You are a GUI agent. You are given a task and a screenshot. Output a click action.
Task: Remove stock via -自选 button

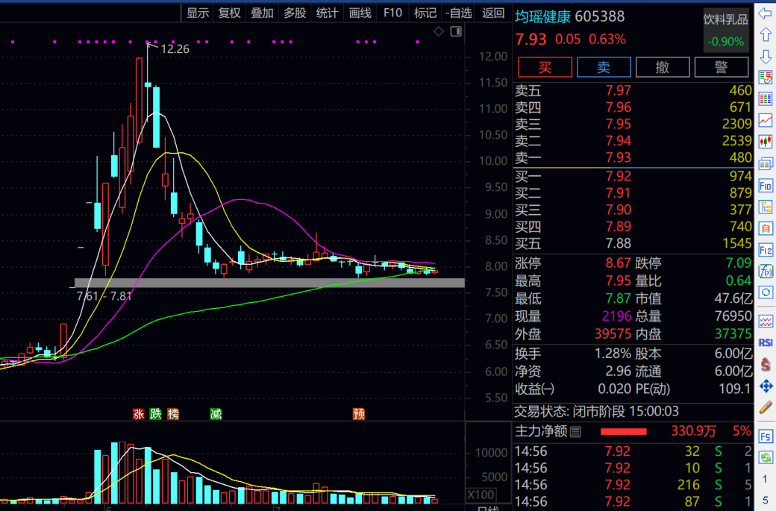pyautogui.click(x=459, y=13)
